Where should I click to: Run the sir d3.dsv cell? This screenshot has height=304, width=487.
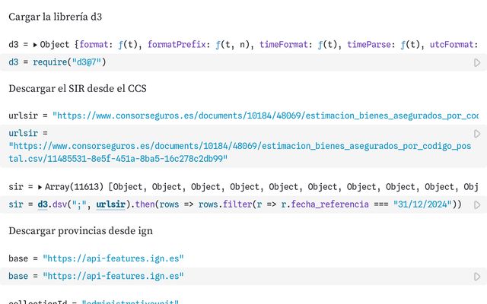tap(477, 204)
